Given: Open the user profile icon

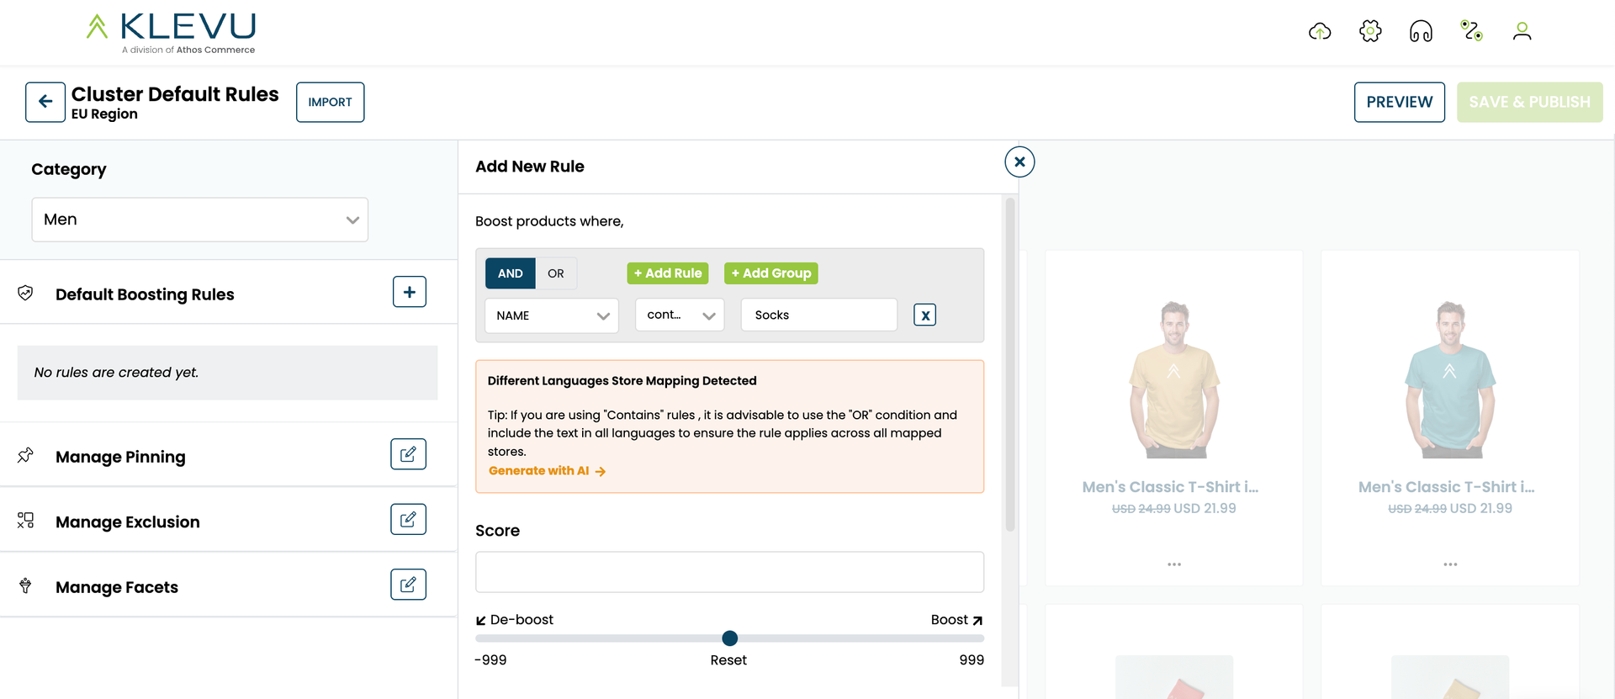Looking at the screenshot, I should tap(1522, 32).
